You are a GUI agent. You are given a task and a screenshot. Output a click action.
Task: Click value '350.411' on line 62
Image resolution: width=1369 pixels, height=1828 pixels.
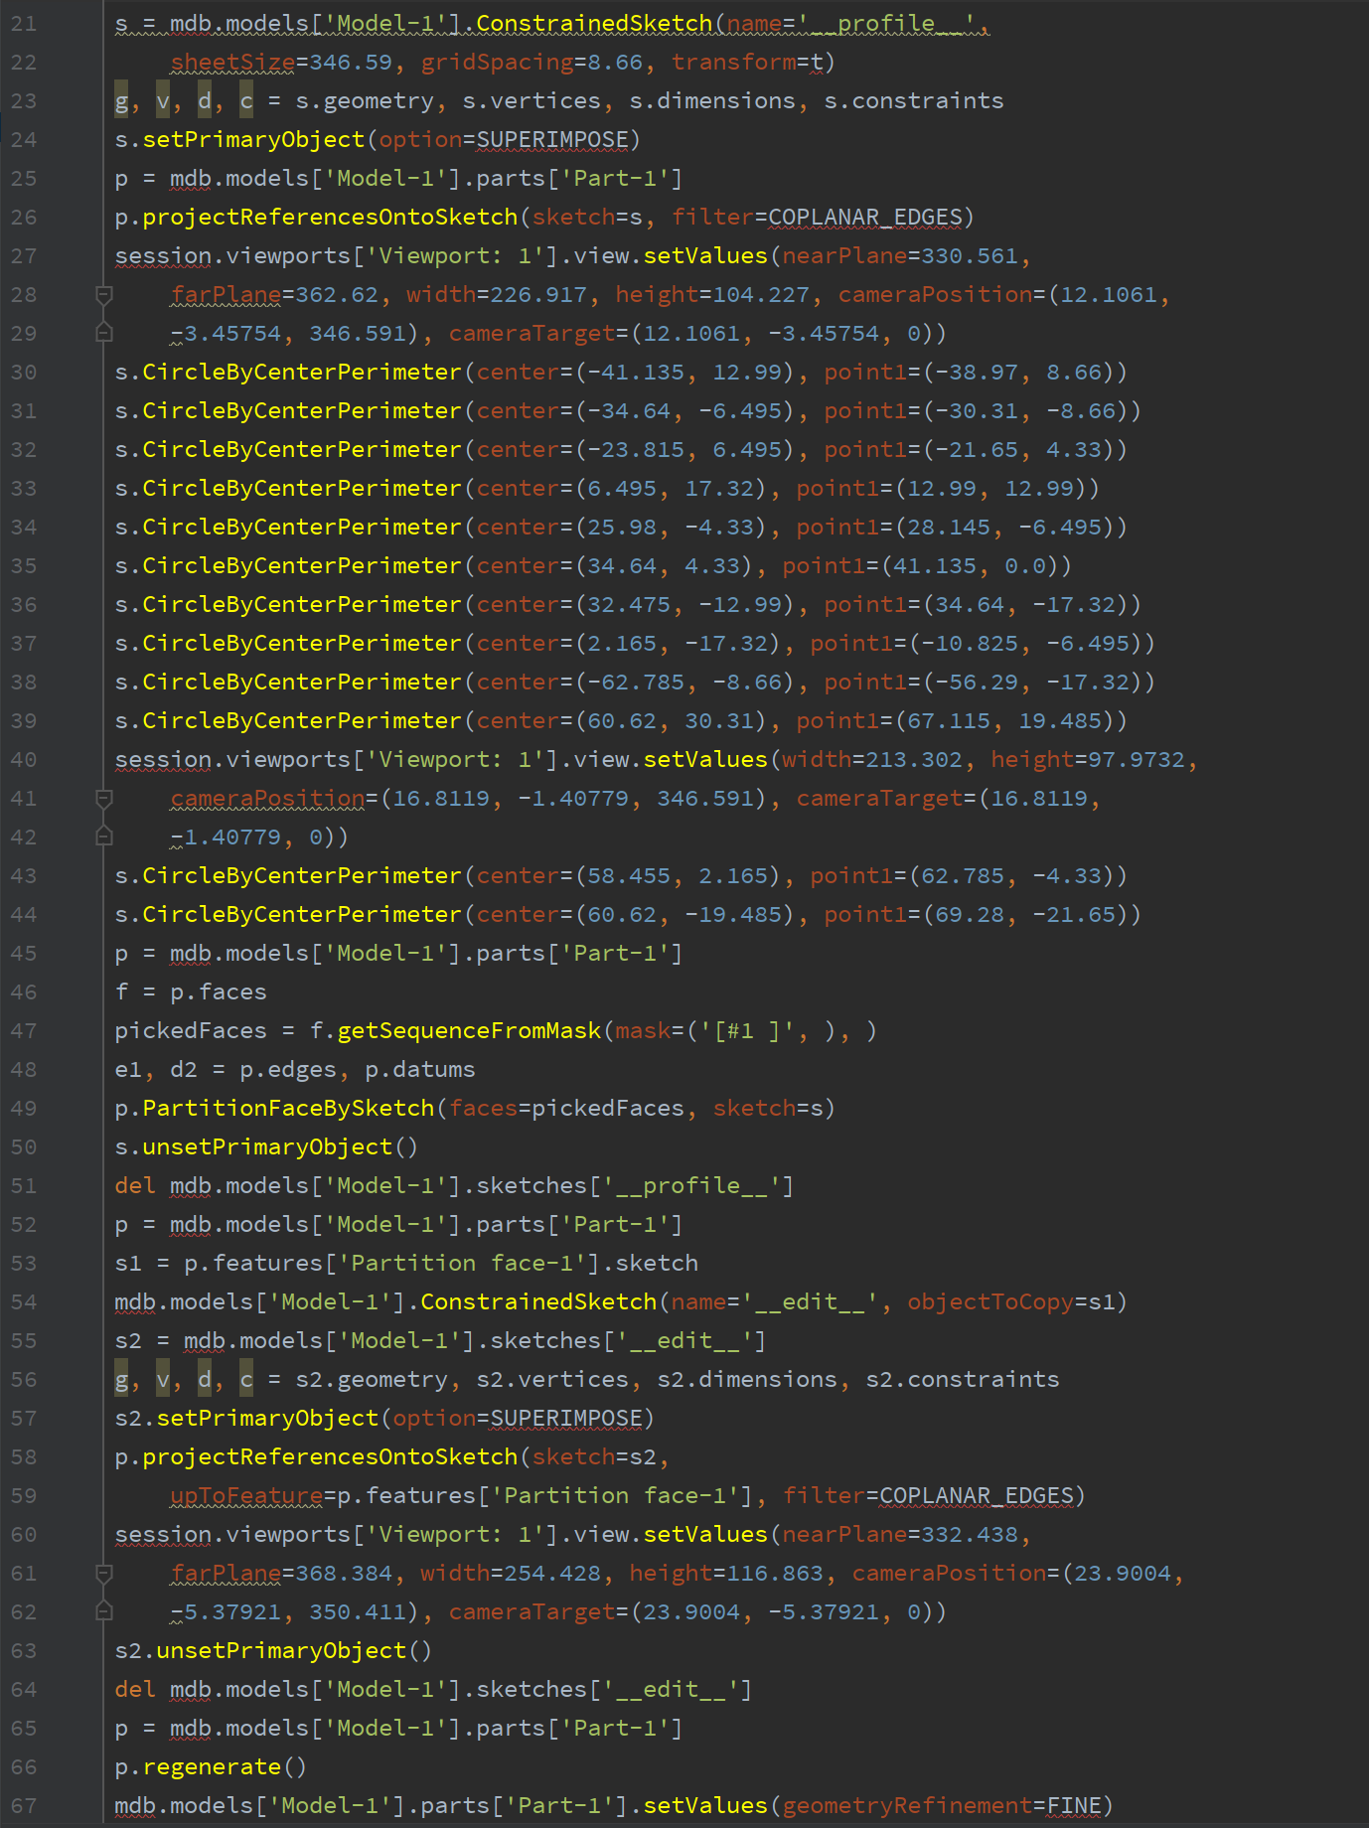point(358,1611)
